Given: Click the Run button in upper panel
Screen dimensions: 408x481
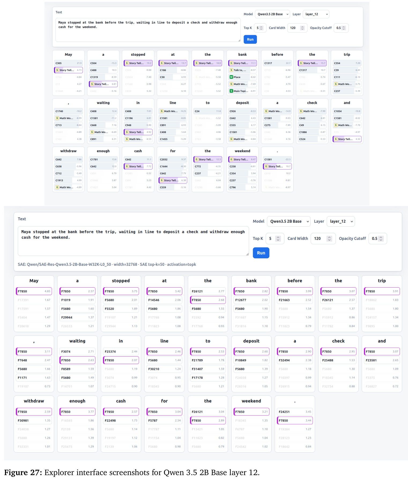Looking at the screenshot, I should click(250, 39).
